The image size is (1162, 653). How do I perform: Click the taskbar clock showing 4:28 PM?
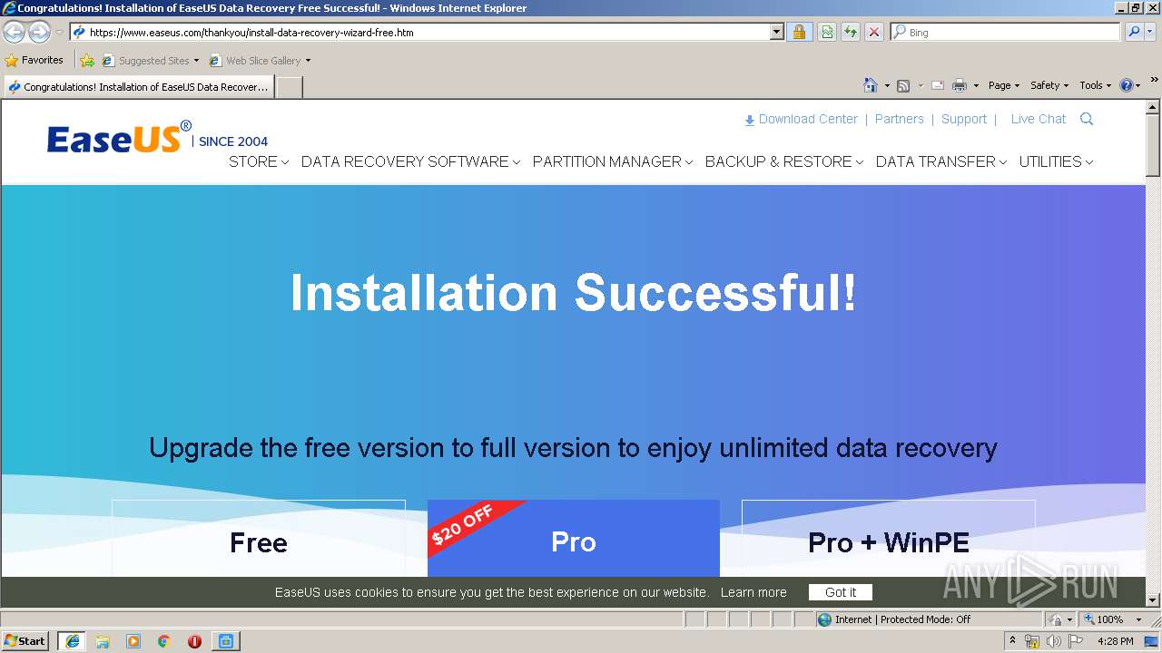(x=1115, y=641)
